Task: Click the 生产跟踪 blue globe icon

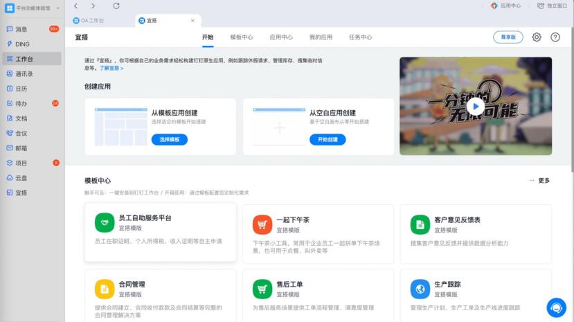Action: pos(420,289)
